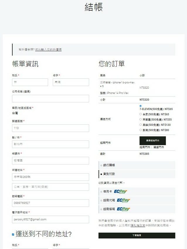
Task: Focus the 郵遞區號 field containing 110
Action: [50, 128]
